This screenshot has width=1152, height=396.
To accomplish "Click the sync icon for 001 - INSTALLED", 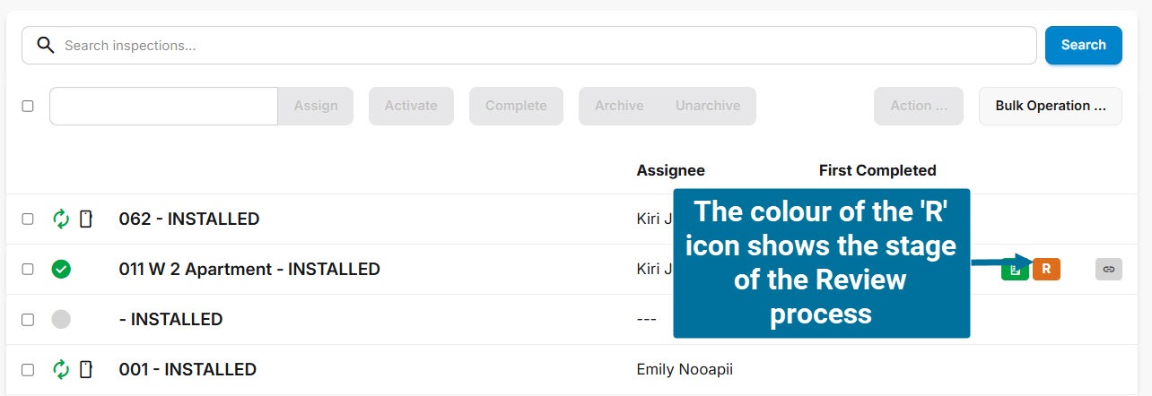I will click(x=61, y=369).
